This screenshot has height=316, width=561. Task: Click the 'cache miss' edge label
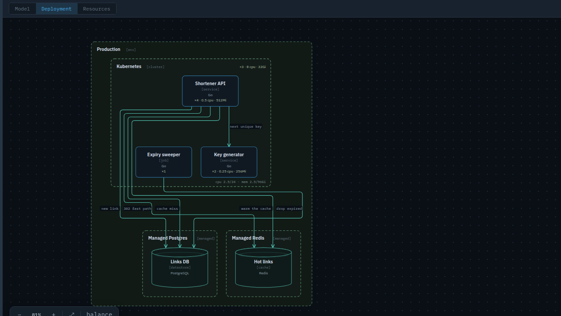(167, 208)
